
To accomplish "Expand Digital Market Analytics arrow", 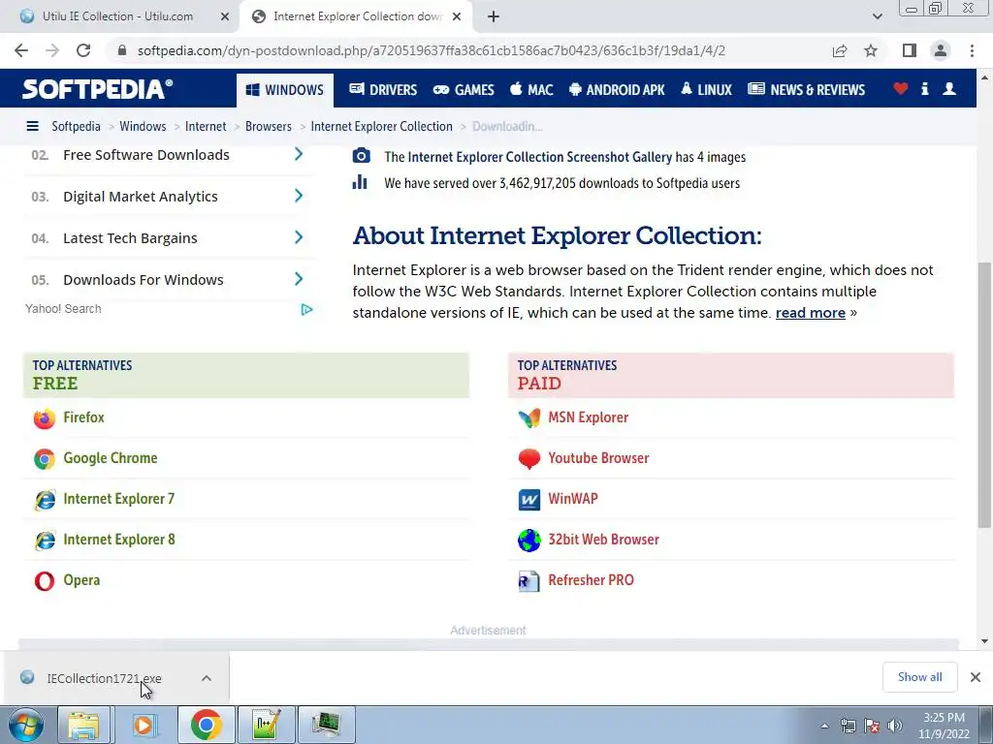I will 299,196.
